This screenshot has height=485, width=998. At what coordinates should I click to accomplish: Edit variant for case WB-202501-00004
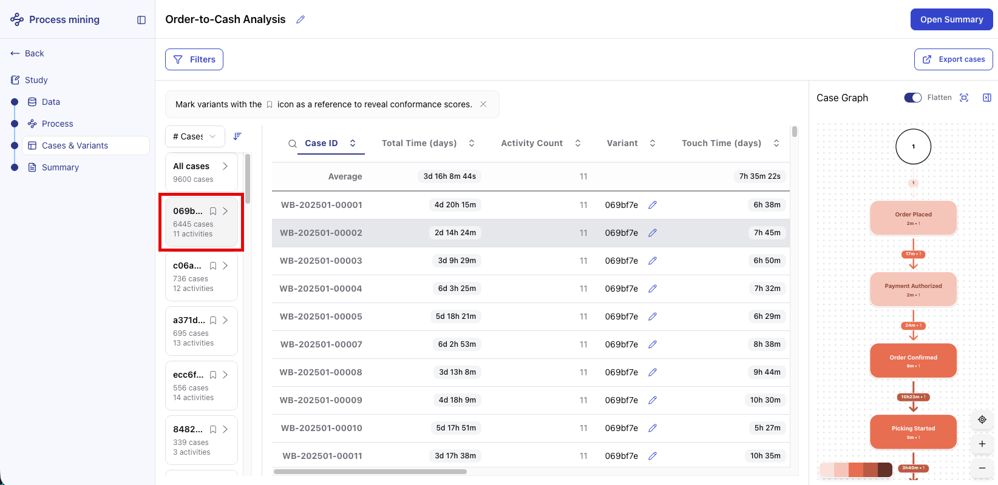[653, 289]
